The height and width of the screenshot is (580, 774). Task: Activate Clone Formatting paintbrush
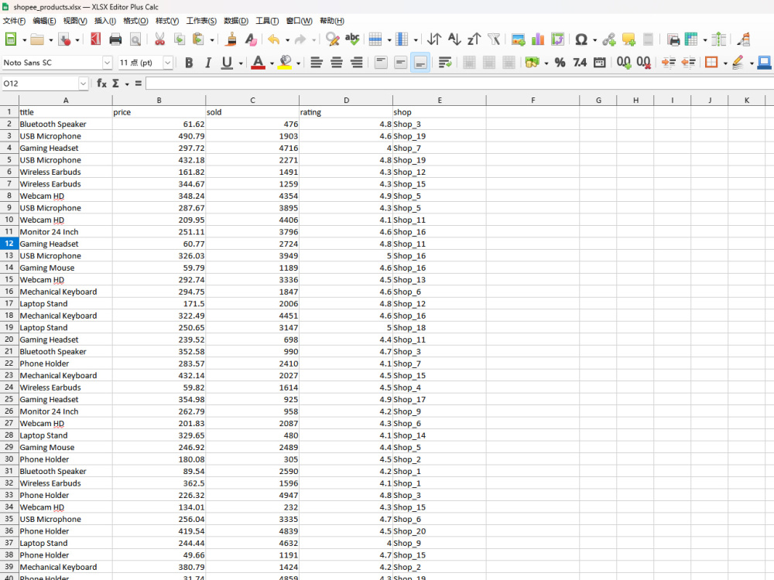[231, 39]
